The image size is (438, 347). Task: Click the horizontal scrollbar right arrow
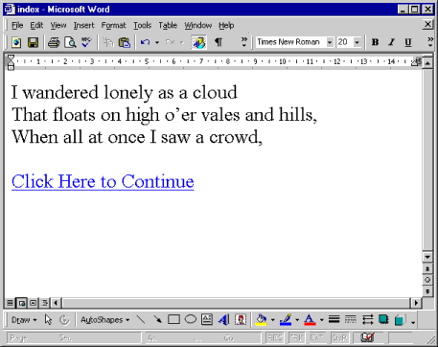pyautogui.click(x=416, y=303)
